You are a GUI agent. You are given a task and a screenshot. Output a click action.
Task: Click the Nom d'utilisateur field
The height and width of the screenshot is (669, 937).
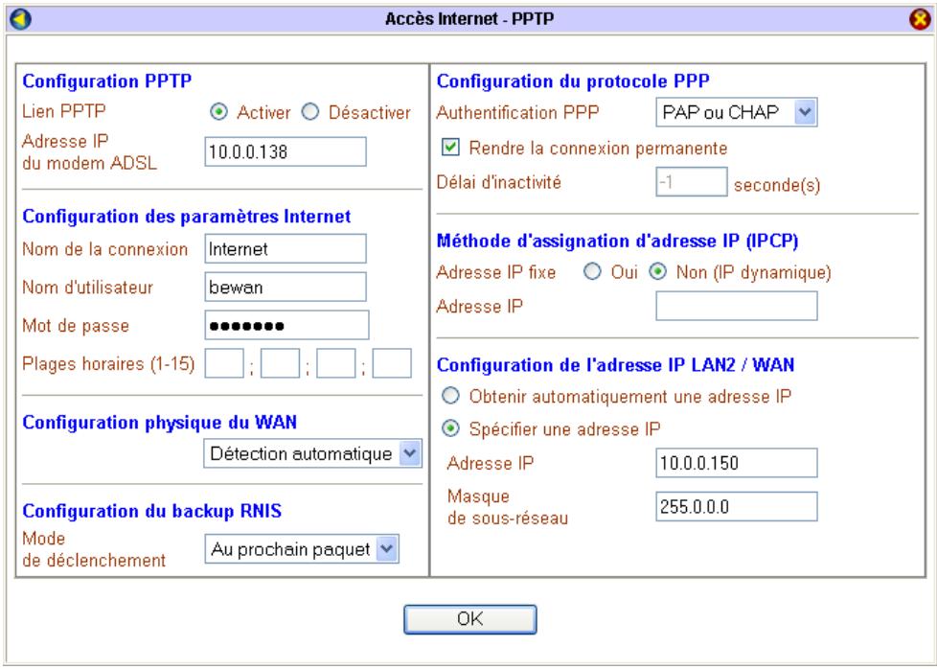(x=286, y=287)
